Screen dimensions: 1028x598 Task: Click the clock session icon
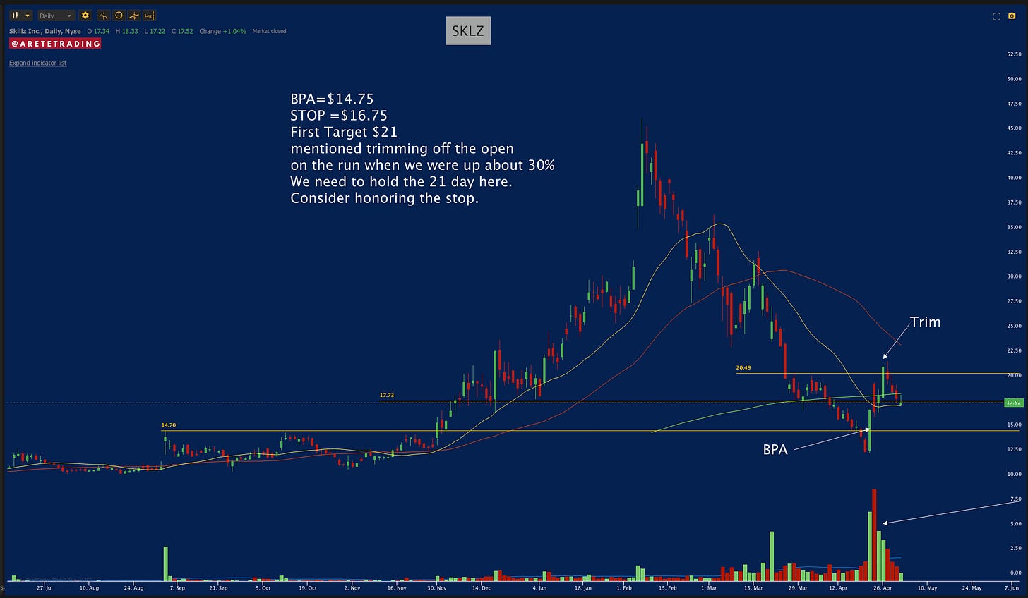point(119,16)
